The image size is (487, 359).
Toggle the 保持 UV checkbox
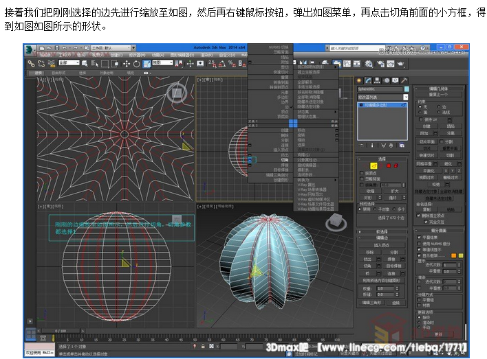click(x=419, y=119)
